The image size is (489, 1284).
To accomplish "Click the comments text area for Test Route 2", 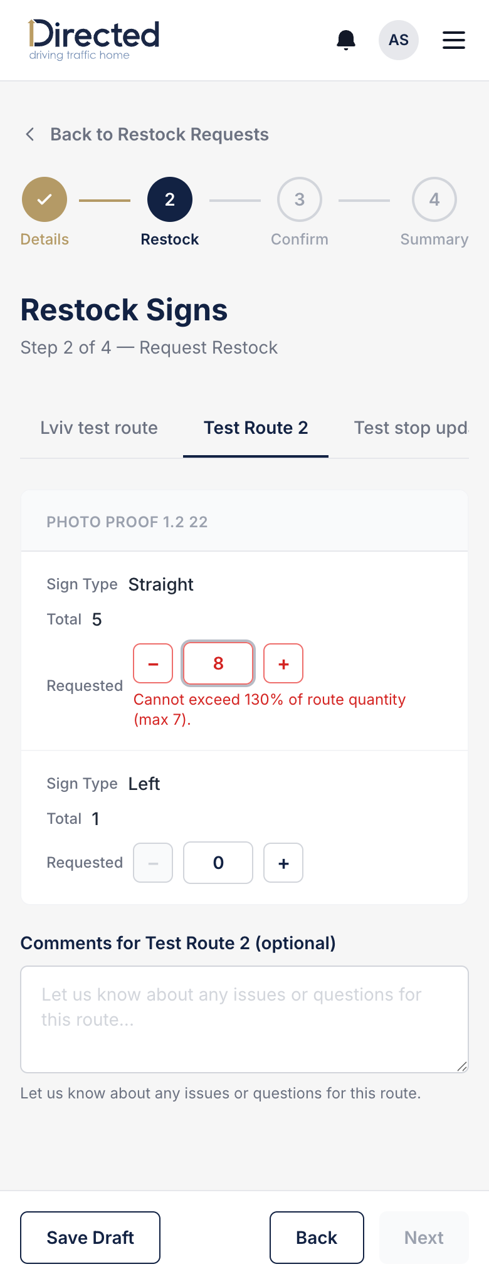I will (x=244, y=1019).
